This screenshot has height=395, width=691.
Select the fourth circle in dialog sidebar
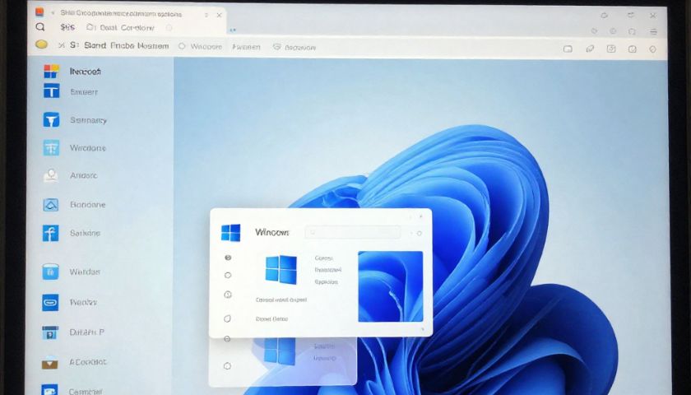(227, 318)
